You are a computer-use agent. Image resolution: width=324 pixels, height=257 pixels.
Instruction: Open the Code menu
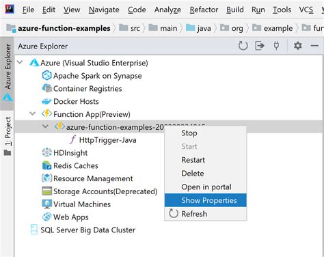pyautogui.click(x=137, y=10)
